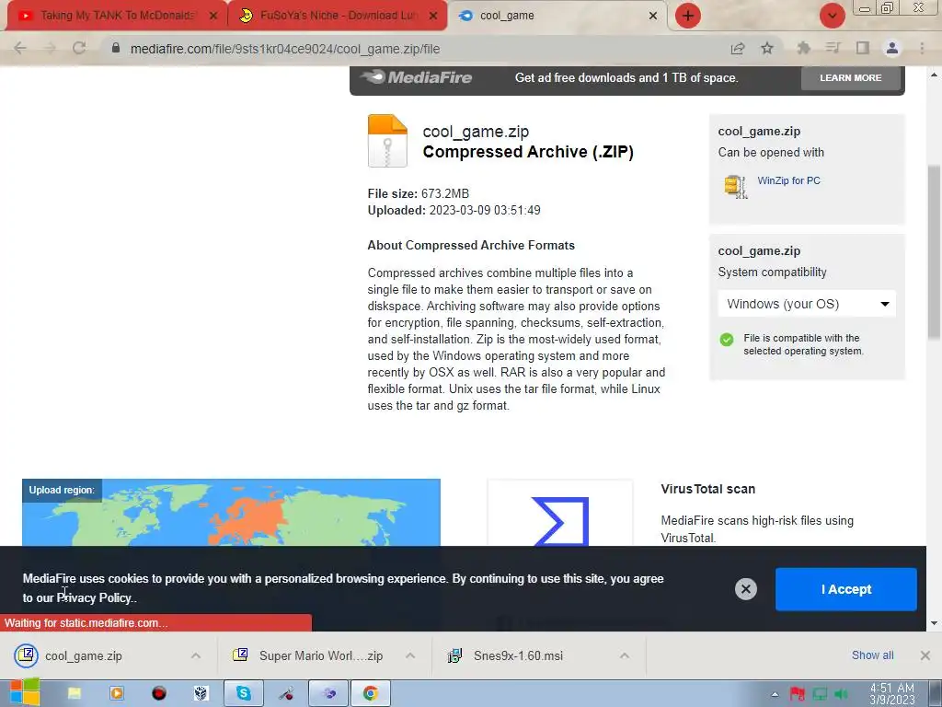
Task: Click the green compatibility check icon
Action: pyautogui.click(x=727, y=340)
